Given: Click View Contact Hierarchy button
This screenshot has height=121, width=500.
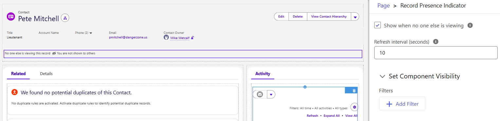Looking at the screenshot, I should [x=329, y=17].
